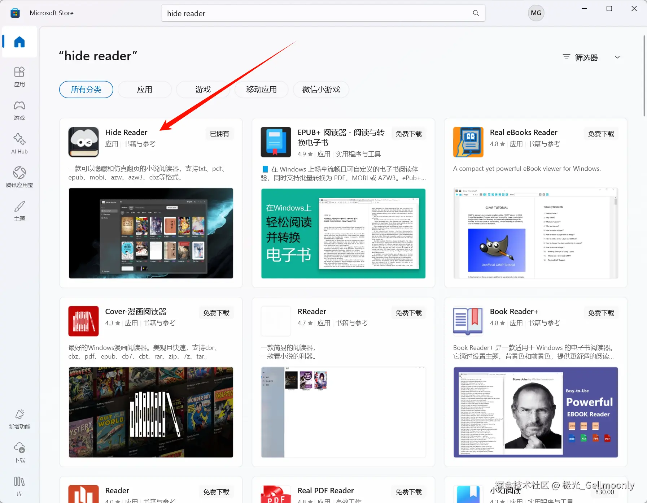Viewport: 647px width, 503px height.
Task: Click the EPUB+ 阅读器 app icon
Action: click(276, 142)
